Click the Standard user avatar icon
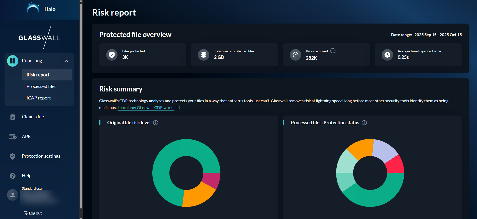 13,195
